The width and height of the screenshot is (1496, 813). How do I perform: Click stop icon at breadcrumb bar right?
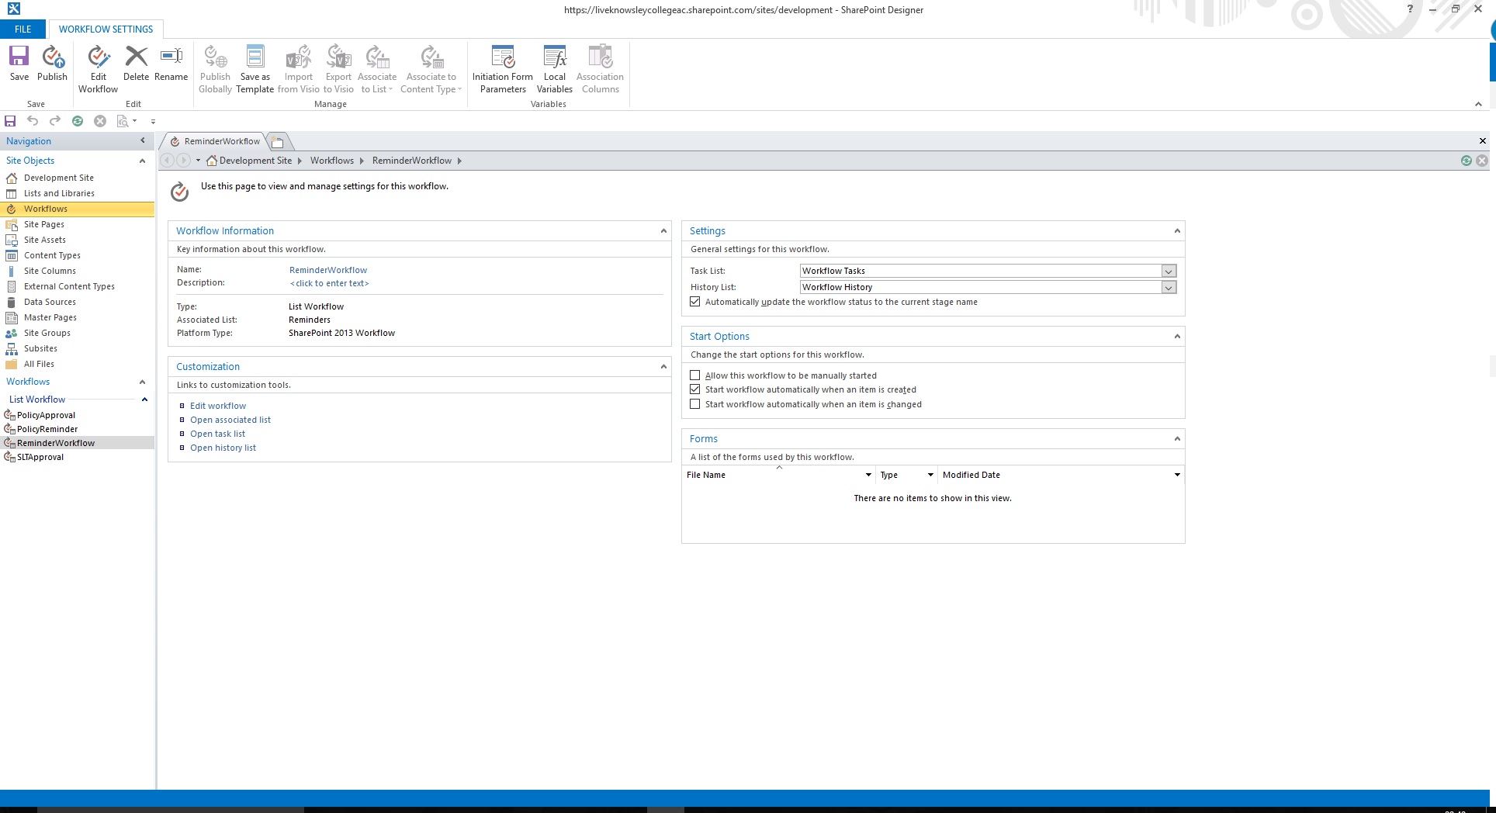1482,161
